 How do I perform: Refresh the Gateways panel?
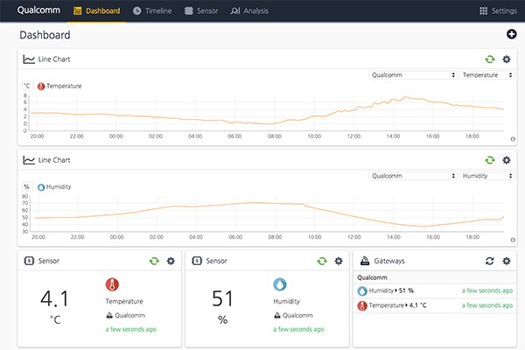click(x=490, y=261)
